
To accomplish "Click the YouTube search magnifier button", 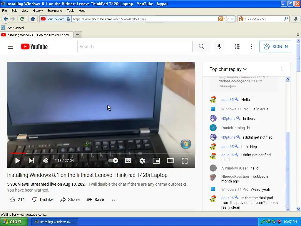I will pyautogui.click(x=202, y=46).
